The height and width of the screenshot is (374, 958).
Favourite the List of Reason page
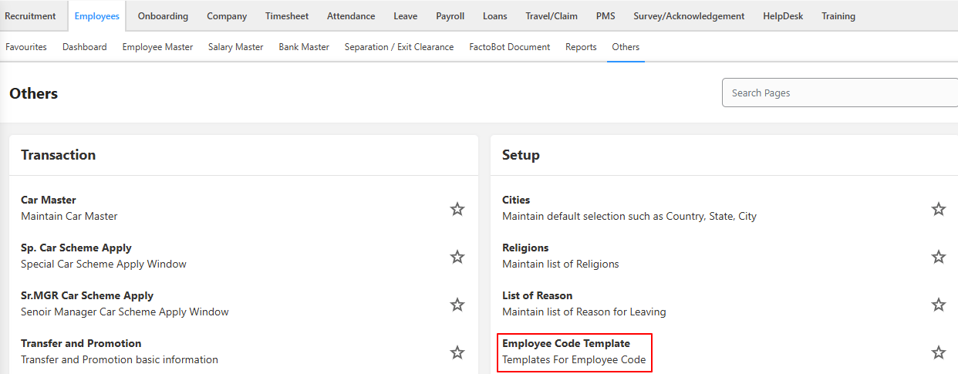pyautogui.click(x=938, y=305)
